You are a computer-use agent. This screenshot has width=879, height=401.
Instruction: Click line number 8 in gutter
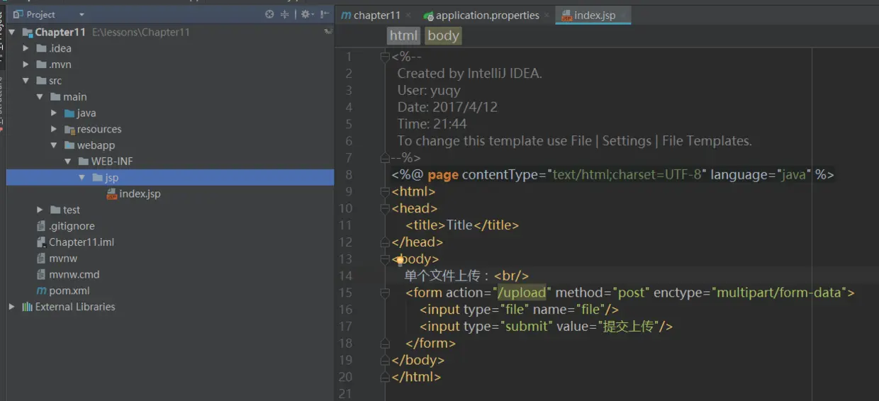click(348, 174)
